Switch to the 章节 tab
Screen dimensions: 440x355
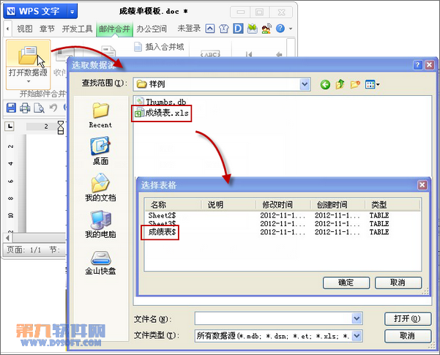point(47,29)
